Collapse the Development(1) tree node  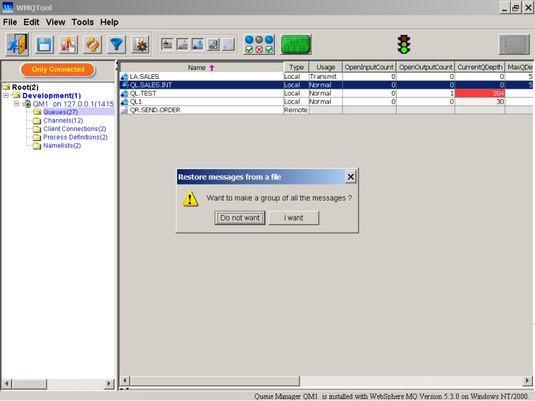6,96
